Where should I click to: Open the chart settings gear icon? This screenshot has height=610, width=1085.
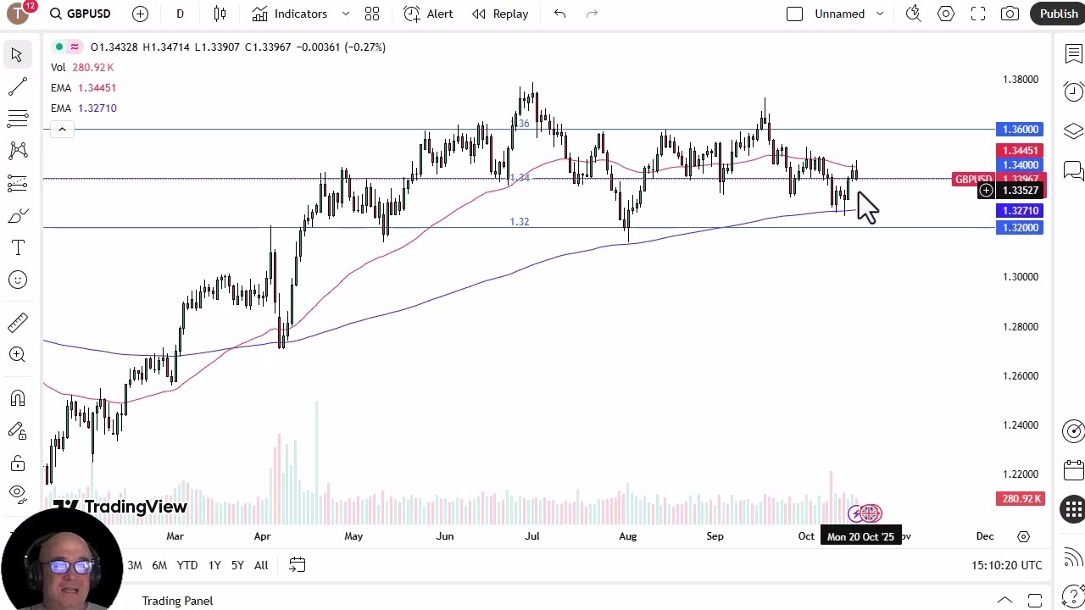[x=946, y=14]
